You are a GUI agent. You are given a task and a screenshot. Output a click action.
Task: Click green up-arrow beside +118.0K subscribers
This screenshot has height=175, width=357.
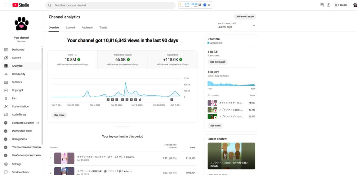pos(181,60)
